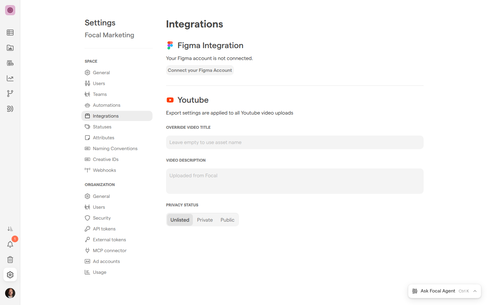Open Creative IDs settings
488x305 pixels.
point(117,159)
